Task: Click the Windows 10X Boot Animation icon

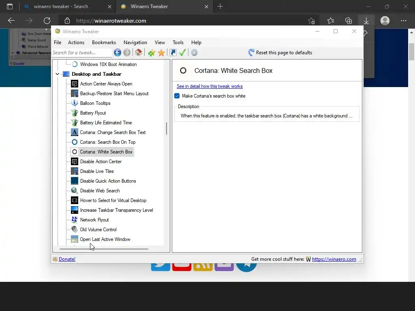Action: click(x=75, y=64)
